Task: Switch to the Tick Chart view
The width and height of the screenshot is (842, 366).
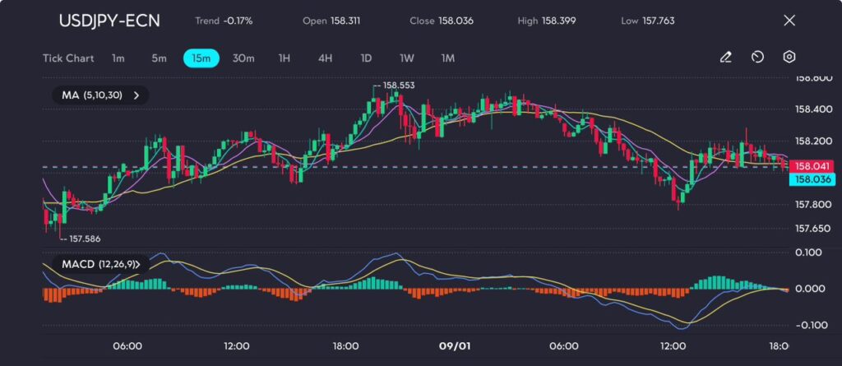Action: pos(68,58)
